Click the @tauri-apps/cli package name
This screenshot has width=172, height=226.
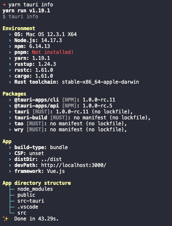[36, 100]
